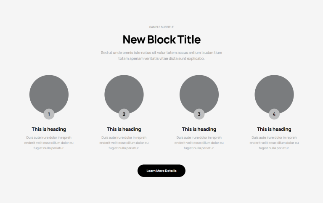Select the paragraph text in second column
This screenshot has height=203, width=323.
(x=124, y=142)
